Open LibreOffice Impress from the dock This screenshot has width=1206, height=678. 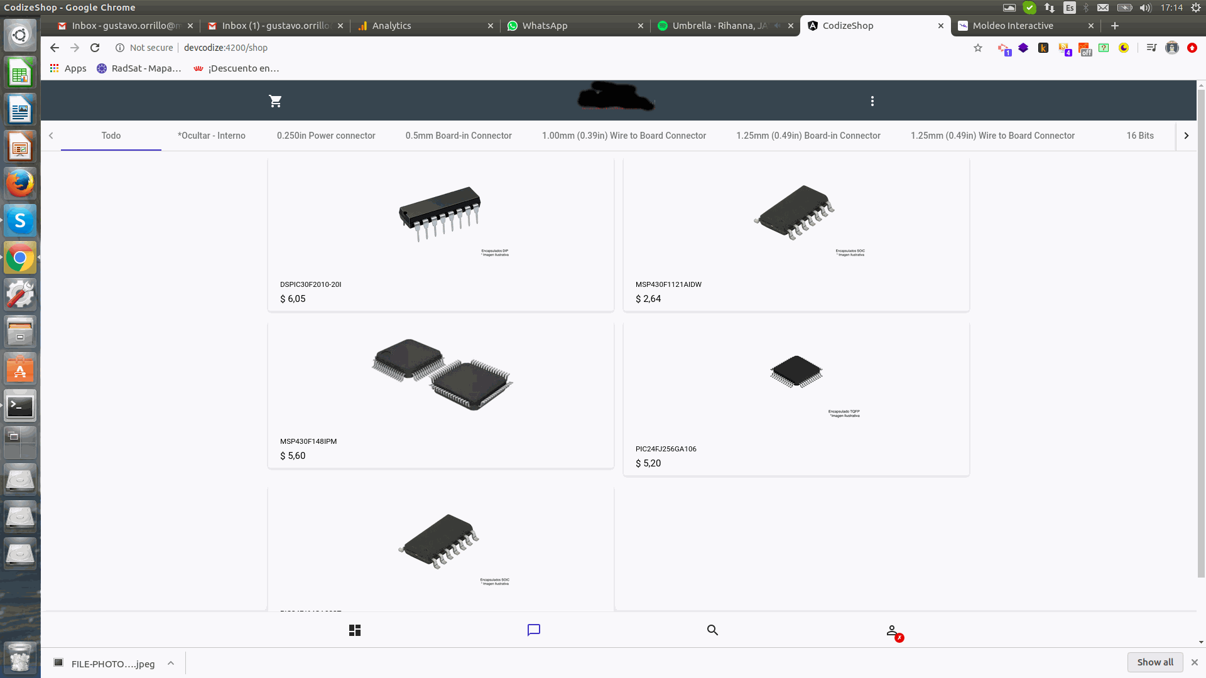[20, 146]
